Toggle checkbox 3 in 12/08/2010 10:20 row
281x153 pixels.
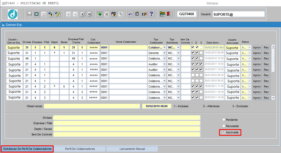tap(201, 58)
